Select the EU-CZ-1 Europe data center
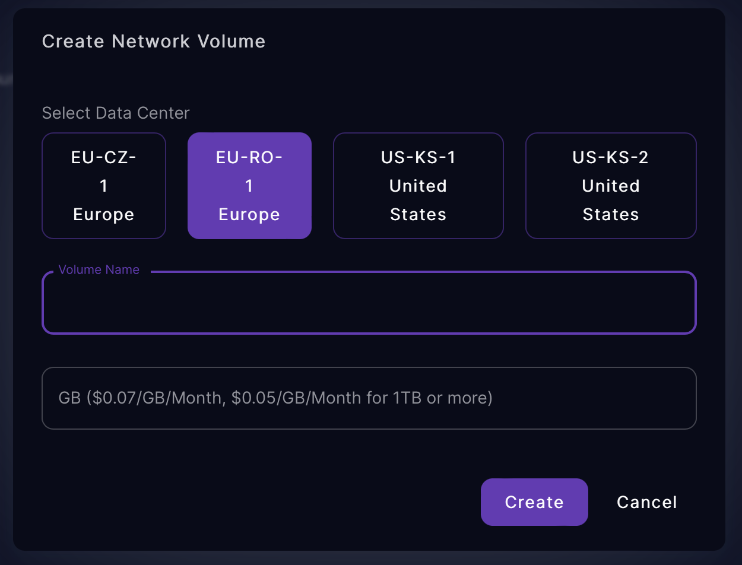Screen dimensions: 742x565 pos(104,185)
